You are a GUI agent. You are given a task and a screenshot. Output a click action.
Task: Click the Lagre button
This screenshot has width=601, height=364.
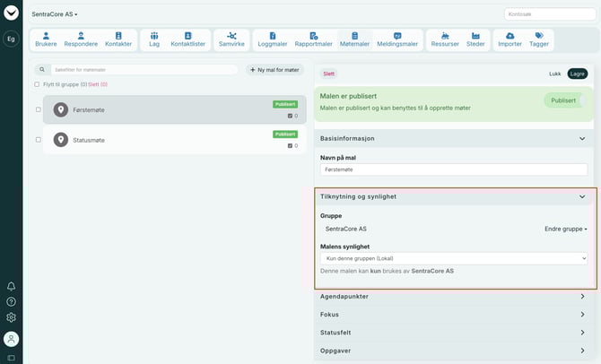tap(577, 74)
